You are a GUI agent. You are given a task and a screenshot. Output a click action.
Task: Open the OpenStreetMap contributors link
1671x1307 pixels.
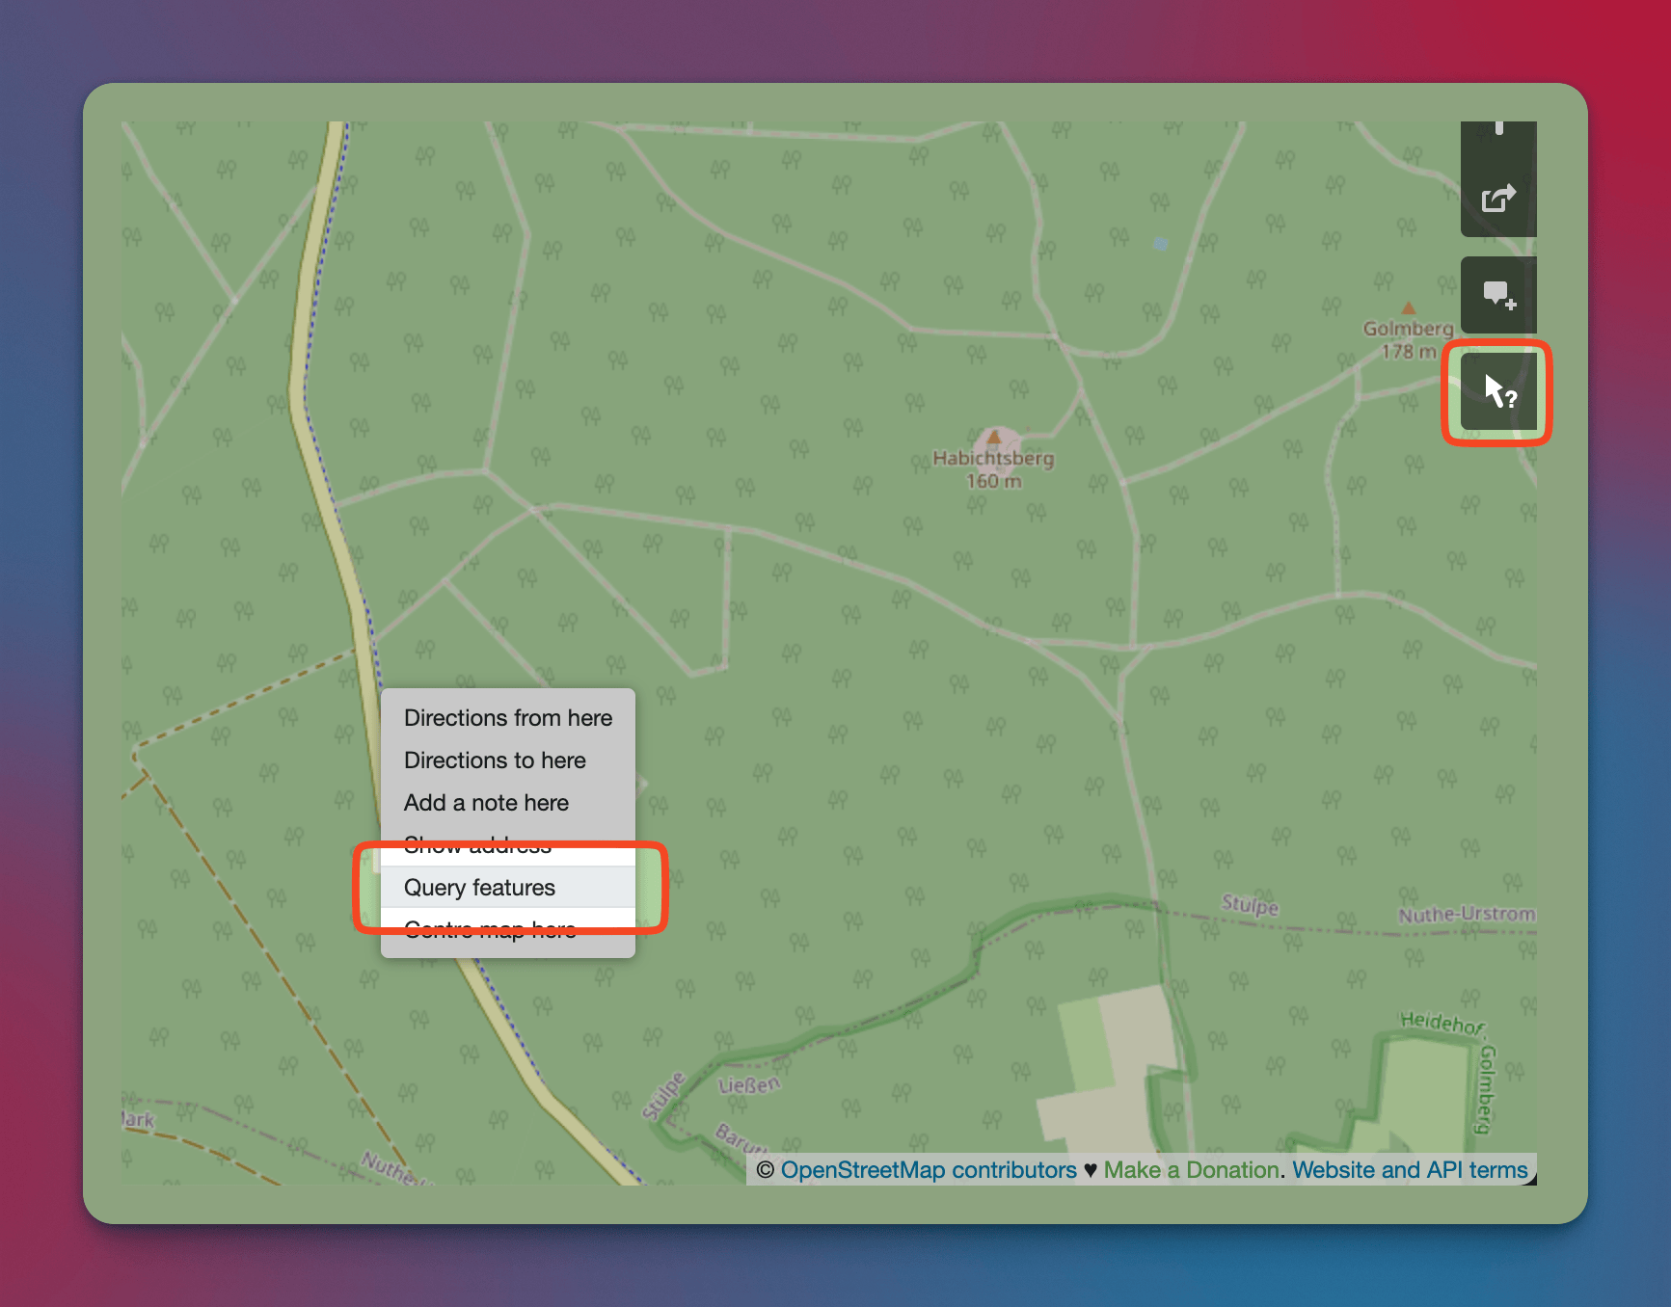tap(928, 1170)
